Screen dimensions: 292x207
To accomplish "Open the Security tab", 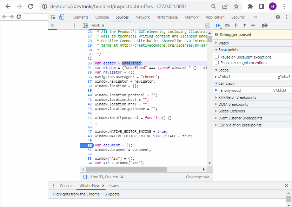I will coord(238,17).
